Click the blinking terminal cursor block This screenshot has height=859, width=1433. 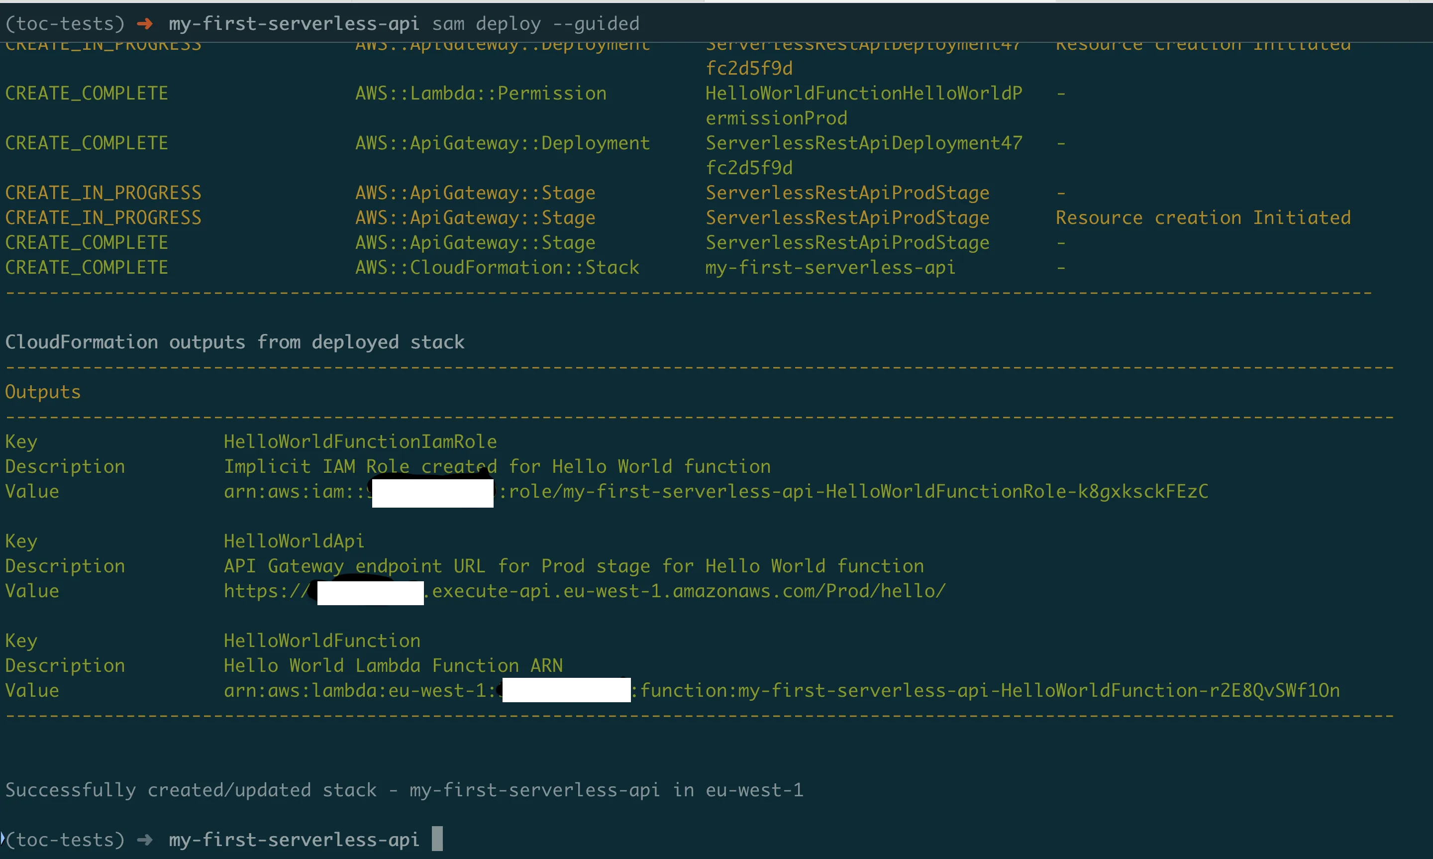pos(437,839)
